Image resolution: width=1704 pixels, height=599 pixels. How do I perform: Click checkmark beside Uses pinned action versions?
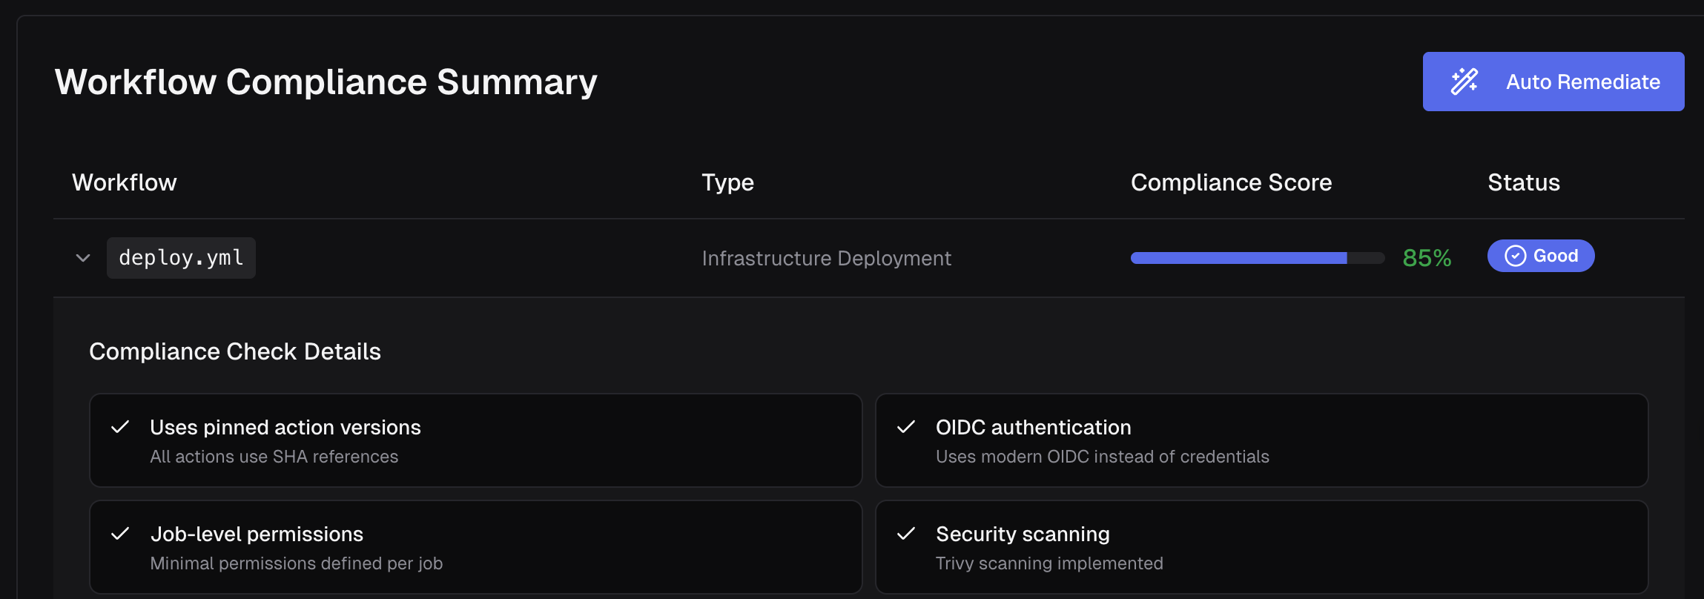pos(120,427)
